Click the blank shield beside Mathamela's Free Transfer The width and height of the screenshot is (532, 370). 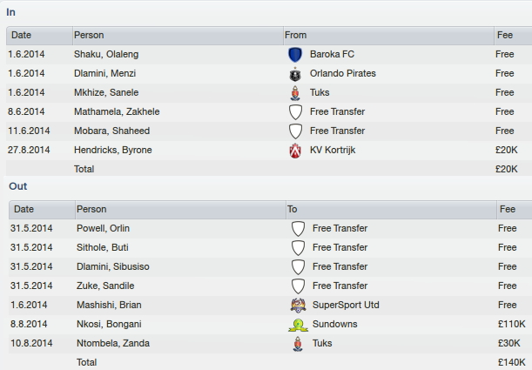pyautogui.click(x=295, y=112)
